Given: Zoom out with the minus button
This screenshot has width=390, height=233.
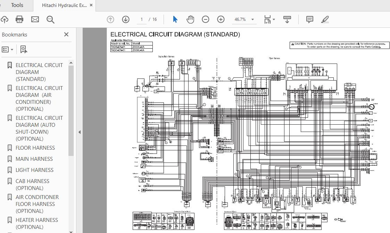Looking at the screenshot, I should pyautogui.click(x=206, y=19).
